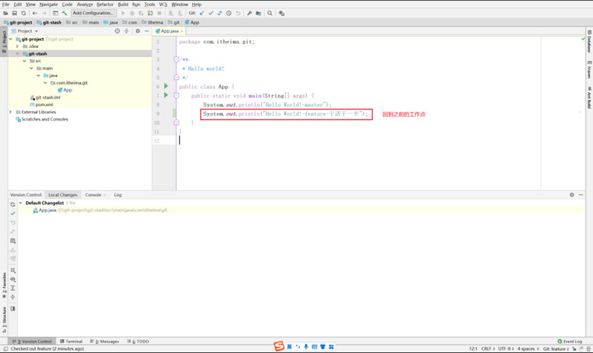This screenshot has width=593, height=353.
Task: Click the green Build Project hammer icon
Action: [65, 13]
